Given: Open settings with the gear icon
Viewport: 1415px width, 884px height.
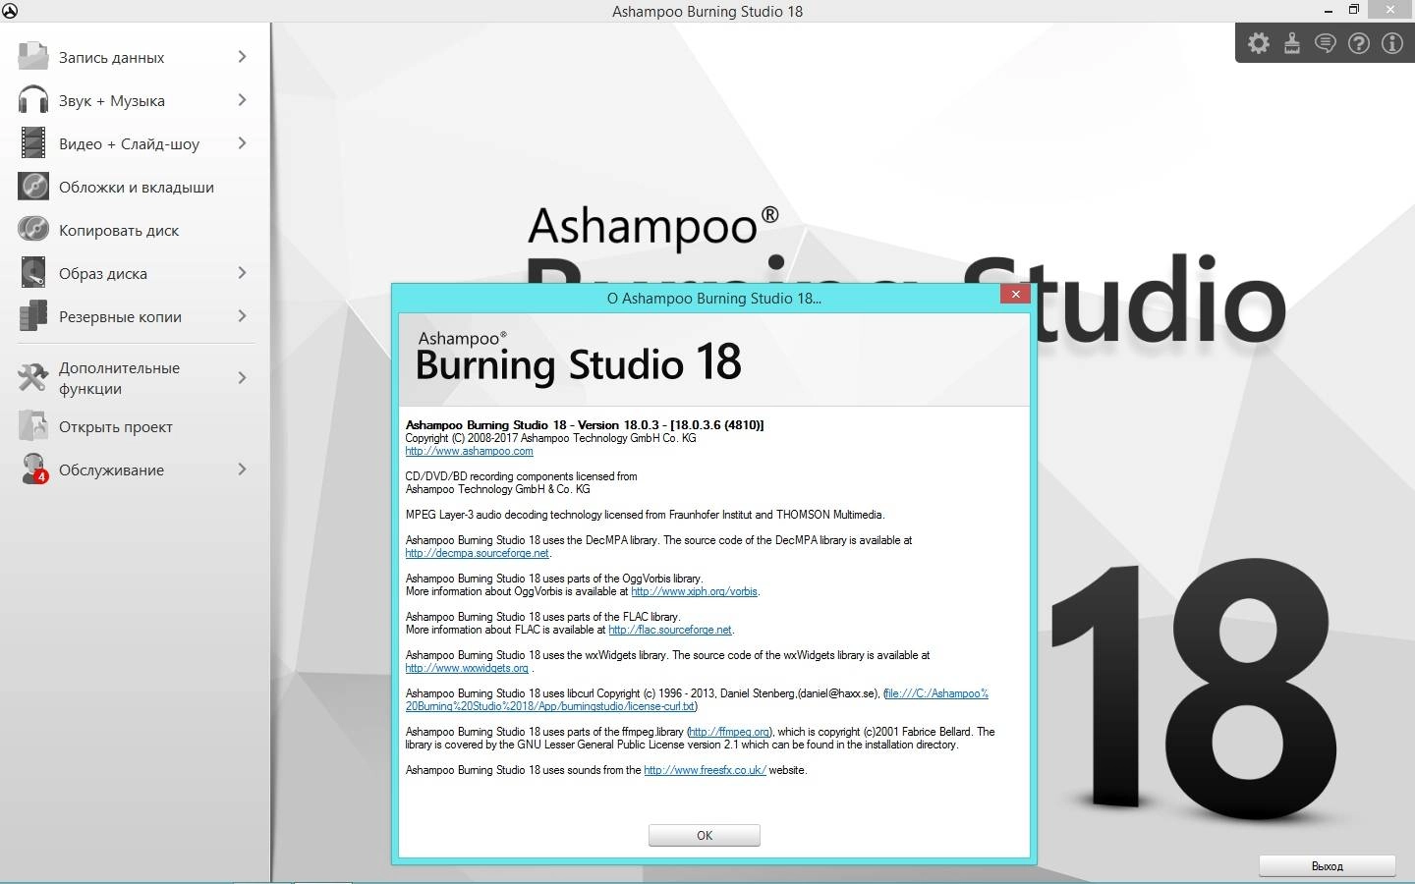Looking at the screenshot, I should 1259,43.
